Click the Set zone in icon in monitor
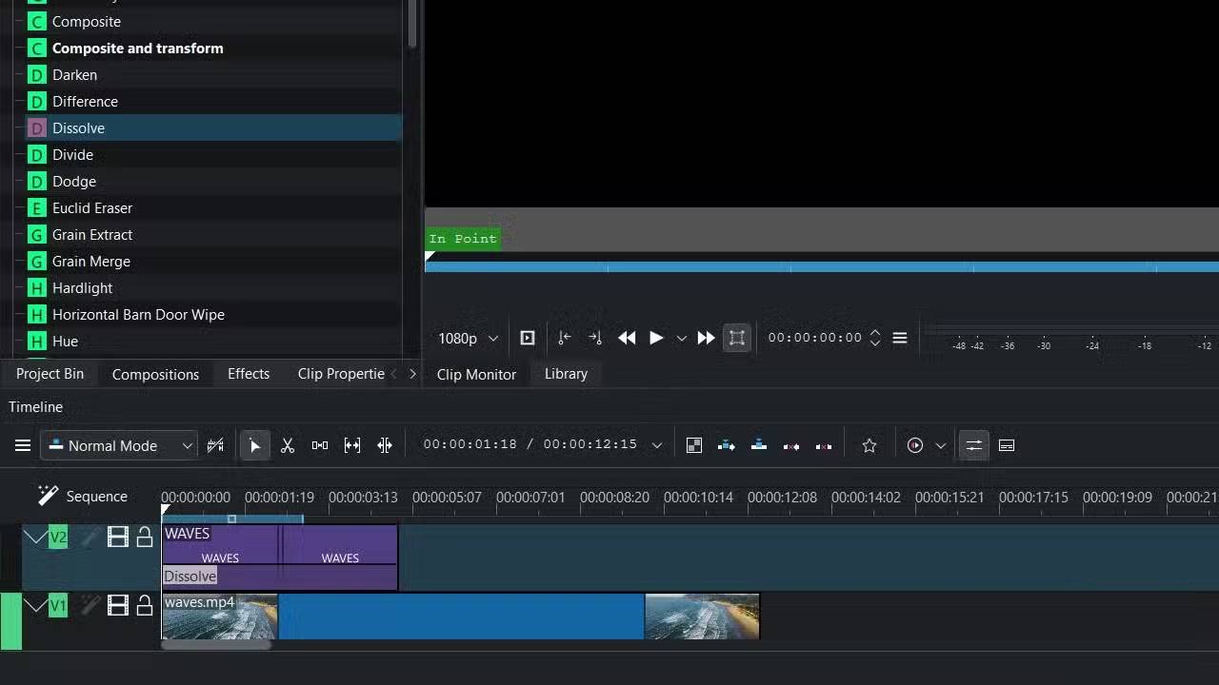 coord(564,338)
